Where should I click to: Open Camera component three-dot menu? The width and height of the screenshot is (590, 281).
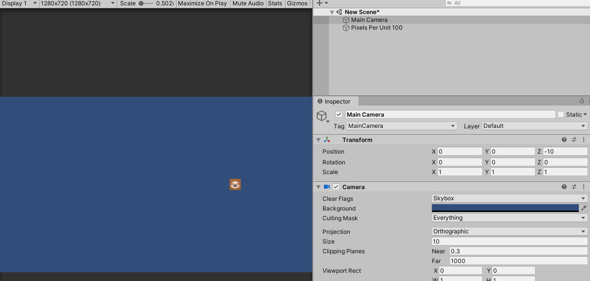(584, 187)
